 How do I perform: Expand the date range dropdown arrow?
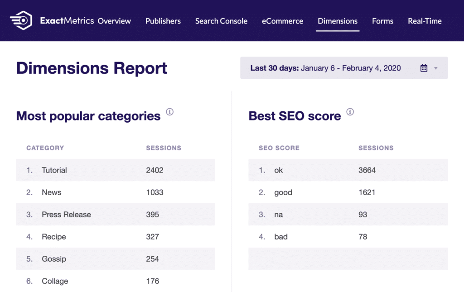tap(436, 68)
